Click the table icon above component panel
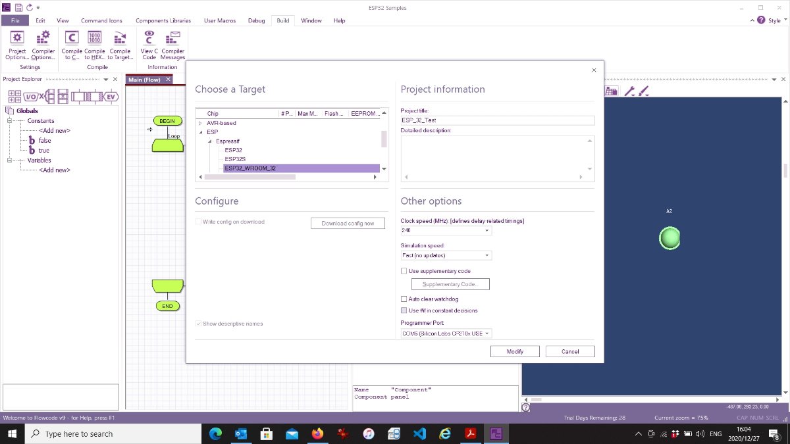 click(x=612, y=91)
